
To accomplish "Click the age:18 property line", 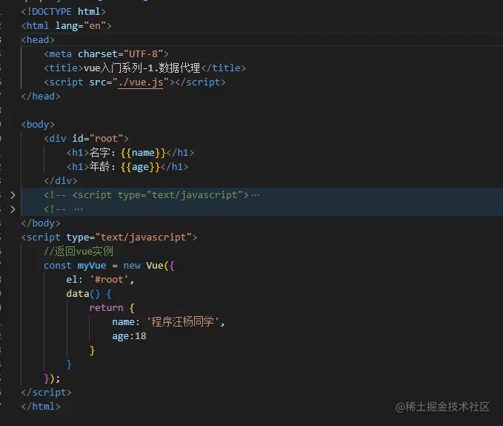I will (x=129, y=336).
